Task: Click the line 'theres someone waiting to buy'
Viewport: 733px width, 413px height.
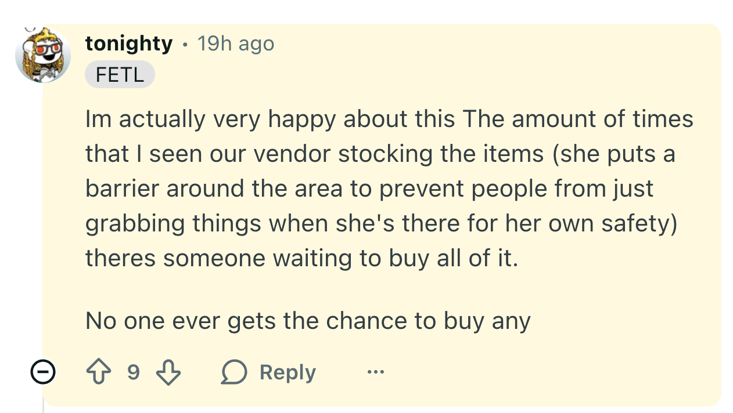Action: click(x=301, y=259)
